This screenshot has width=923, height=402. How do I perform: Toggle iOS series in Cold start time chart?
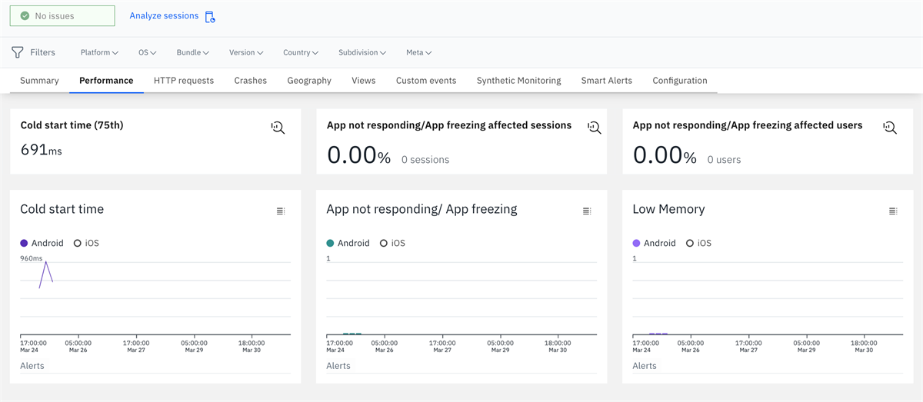[x=86, y=243]
